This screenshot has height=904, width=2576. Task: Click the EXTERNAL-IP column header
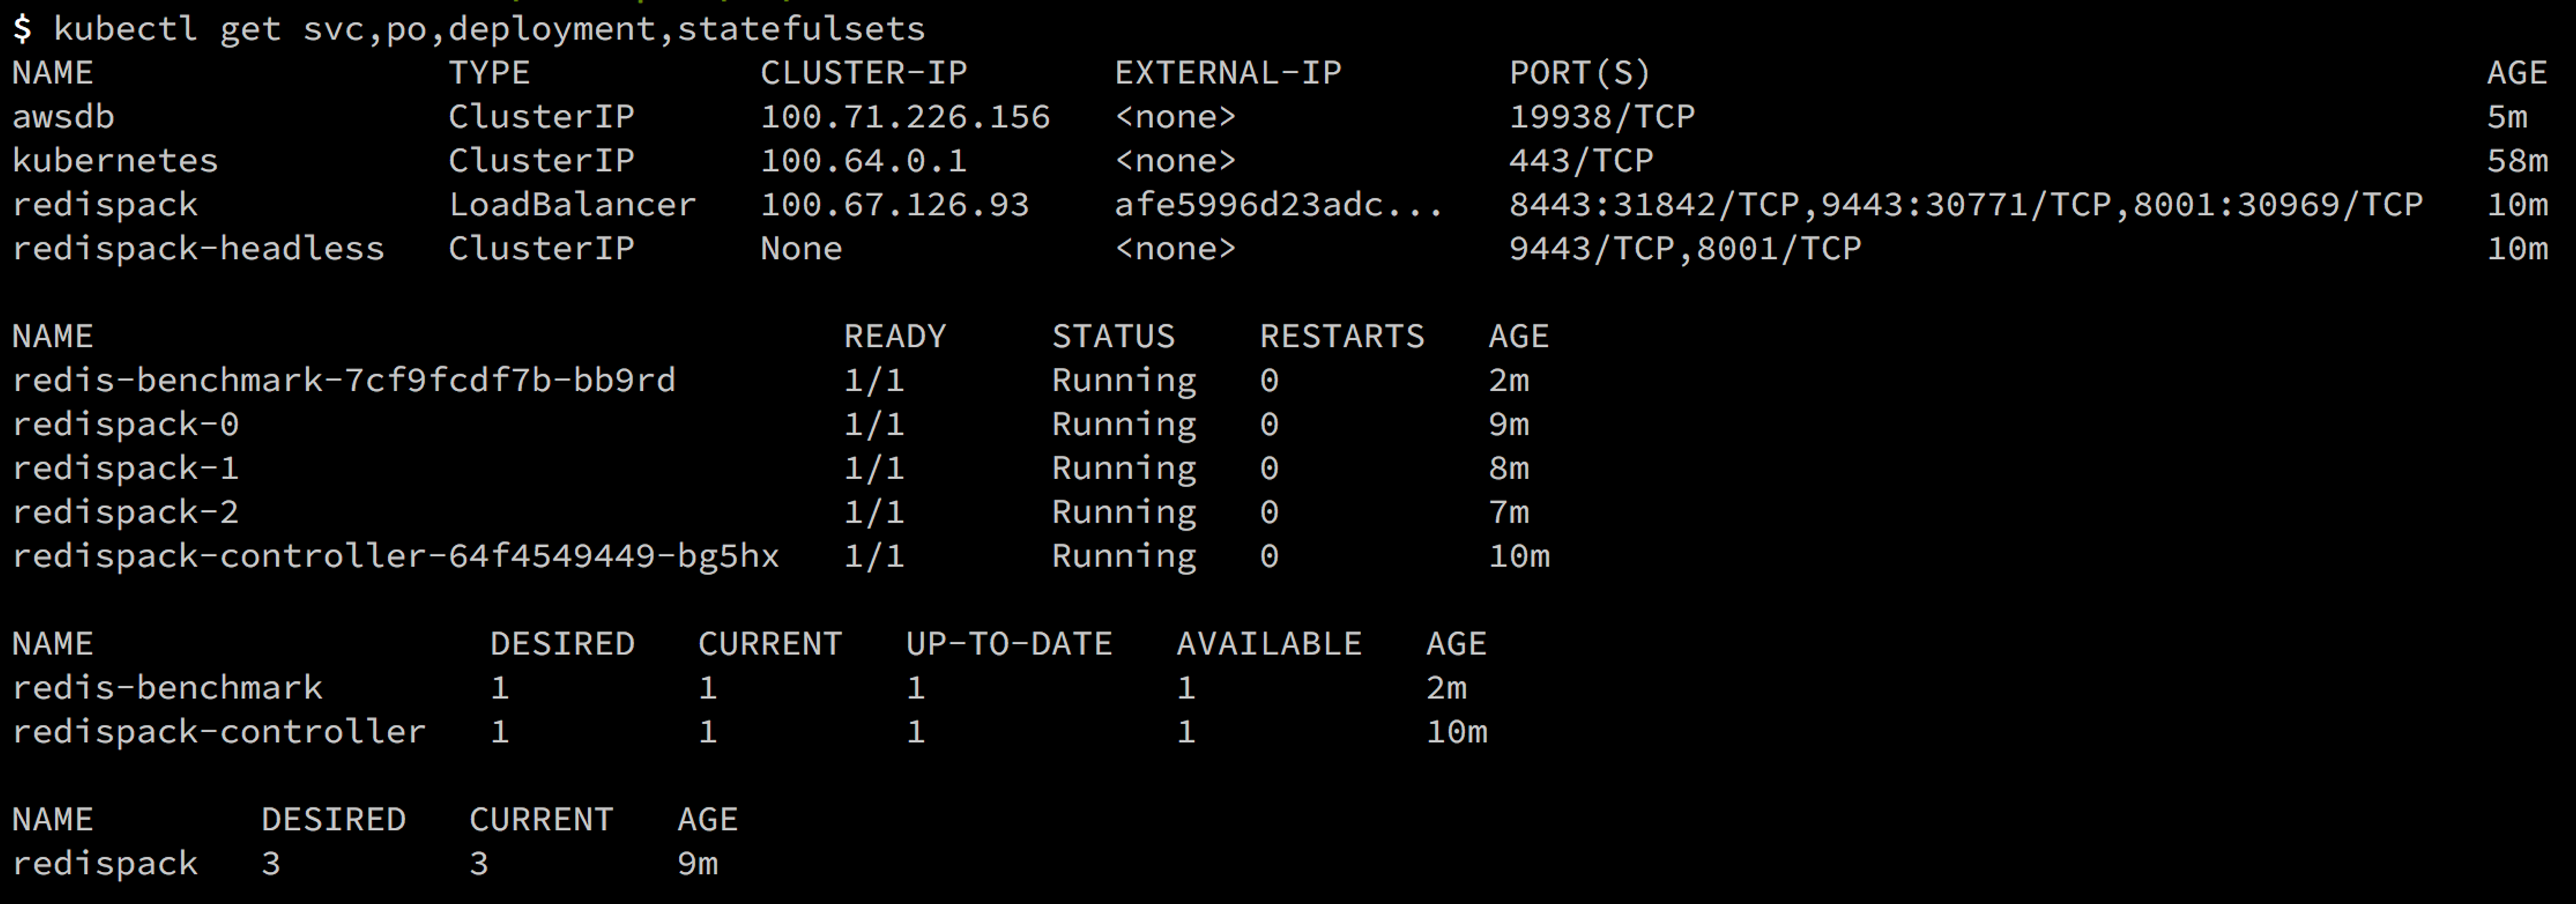(x=1227, y=73)
